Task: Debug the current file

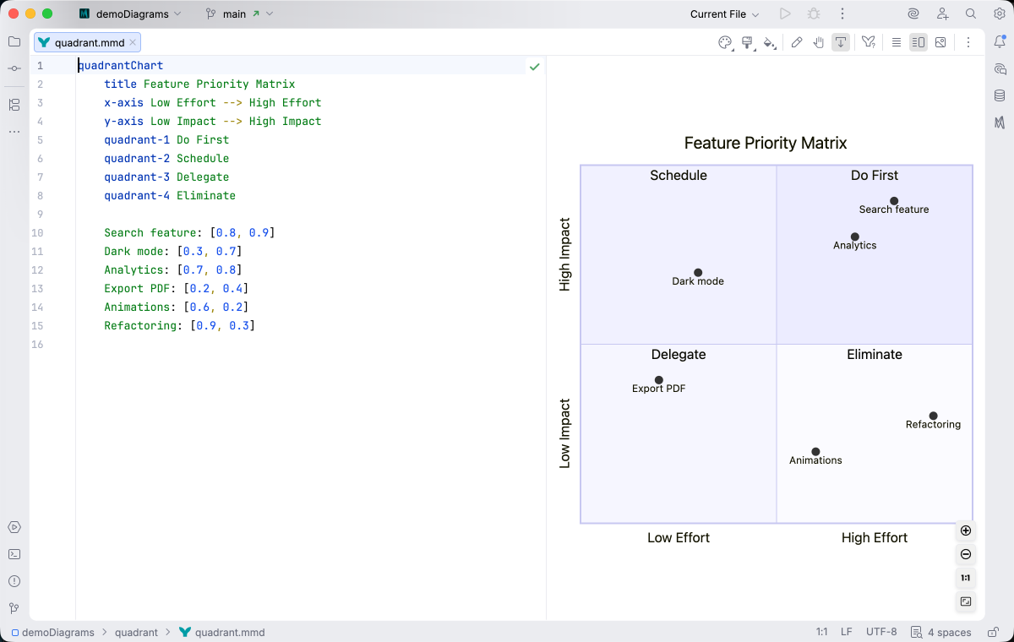Action: coord(814,14)
